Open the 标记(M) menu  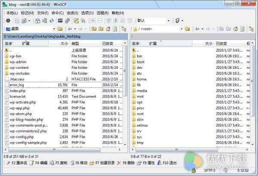coord(28,13)
